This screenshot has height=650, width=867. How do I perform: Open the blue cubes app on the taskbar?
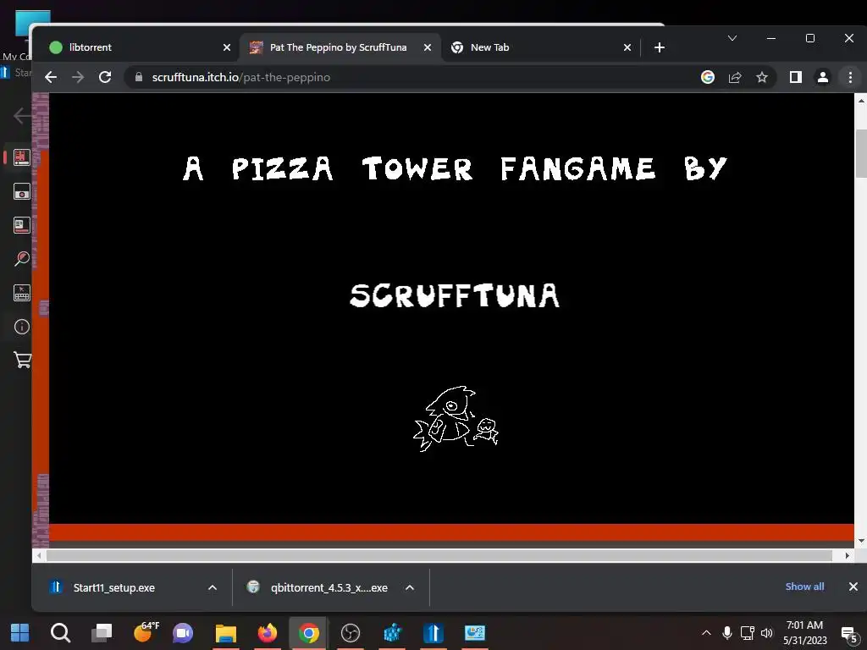click(392, 633)
